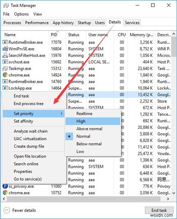Click the vertical scrollbar up arrow

(x=174, y=34)
